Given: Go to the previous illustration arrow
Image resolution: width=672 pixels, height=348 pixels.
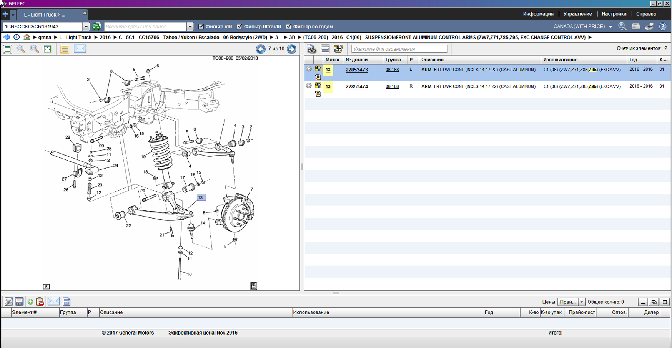Looking at the screenshot, I should (x=261, y=49).
